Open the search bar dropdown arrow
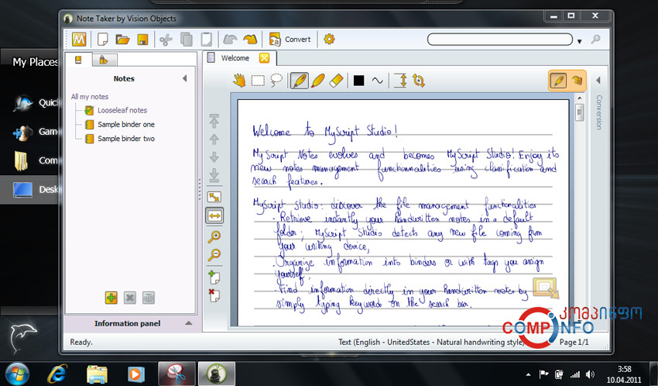This screenshot has height=386, width=658. (580, 41)
